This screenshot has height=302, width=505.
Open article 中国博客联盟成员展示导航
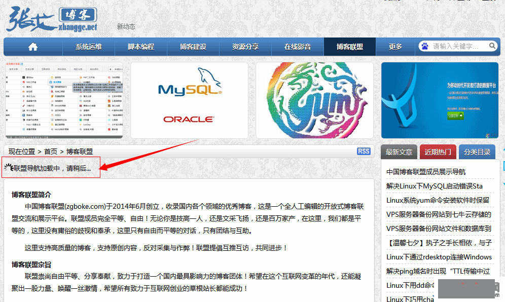[x=426, y=172]
